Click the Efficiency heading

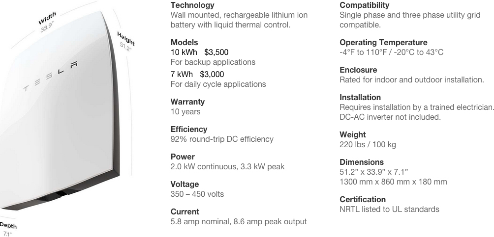[x=189, y=130]
